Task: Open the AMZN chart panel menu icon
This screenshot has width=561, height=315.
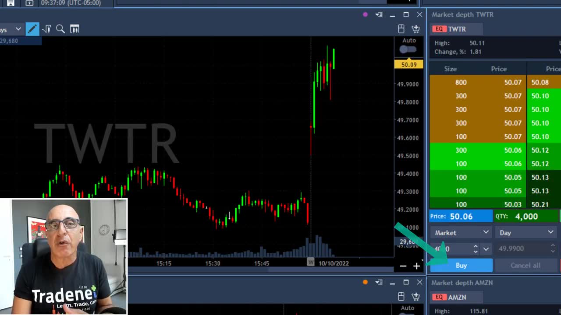Action: 379,282
